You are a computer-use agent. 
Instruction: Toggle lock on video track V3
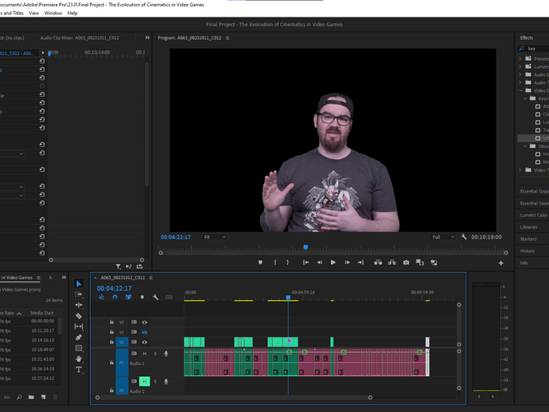coord(111,322)
